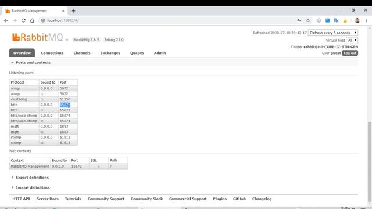The image size is (372, 209).
Task: Switch to the Channels tab
Action: pos(82,53)
